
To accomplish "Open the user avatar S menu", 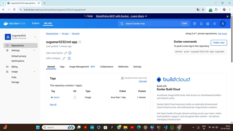I will [x=223, y=24].
